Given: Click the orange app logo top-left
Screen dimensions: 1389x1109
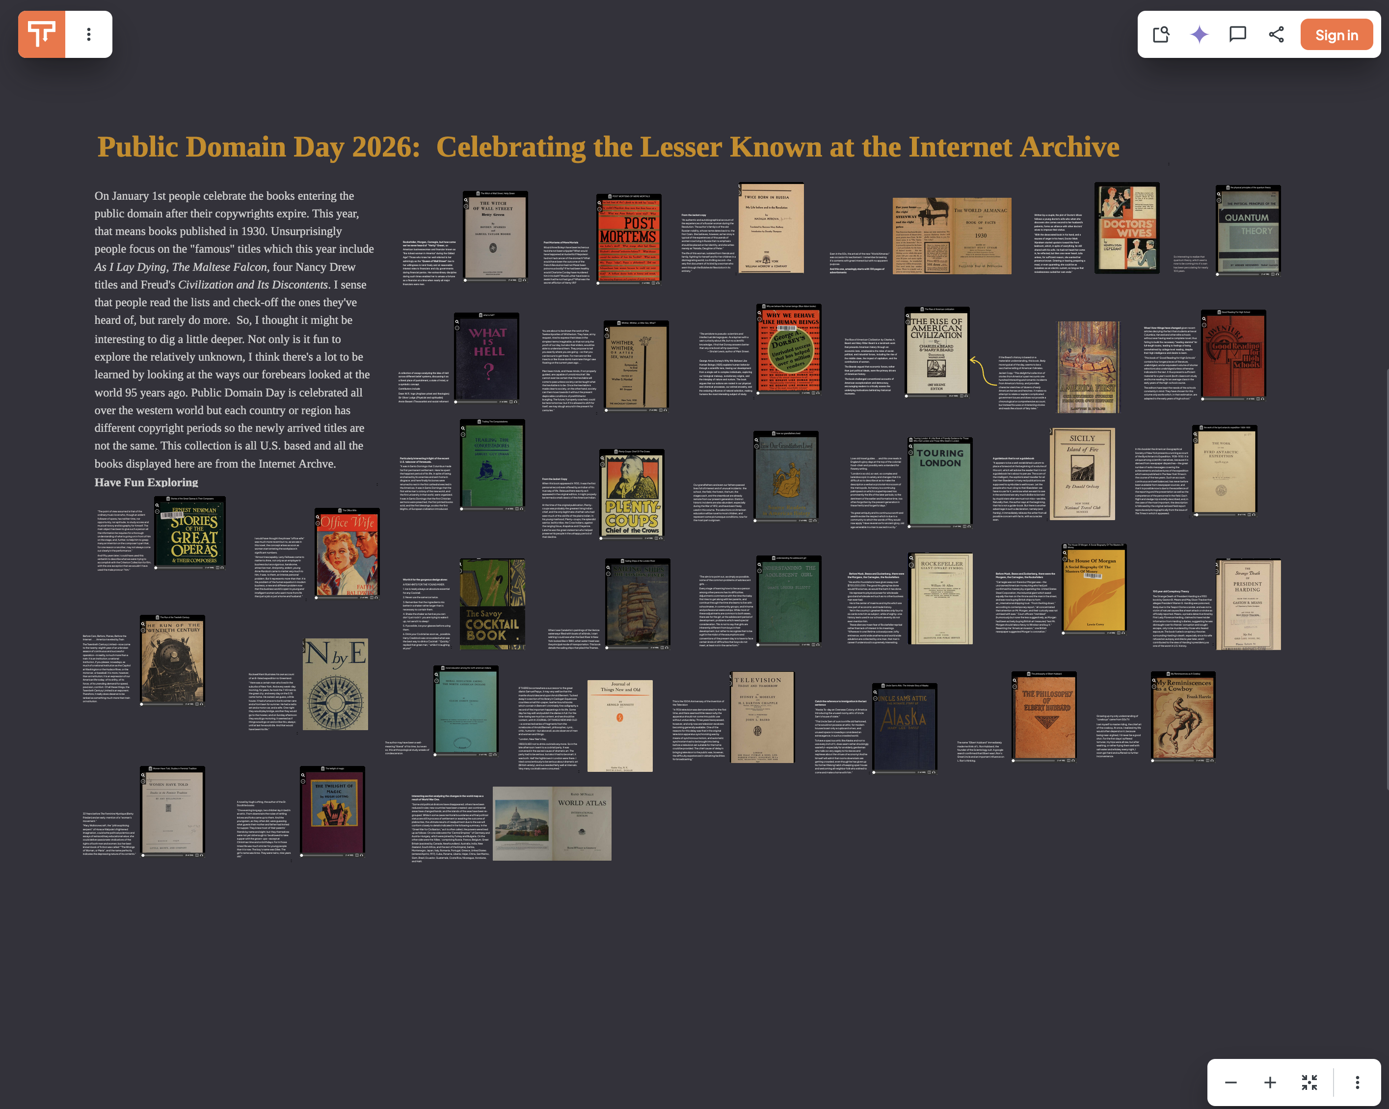Looking at the screenshot, I should [x=41, y=34].
